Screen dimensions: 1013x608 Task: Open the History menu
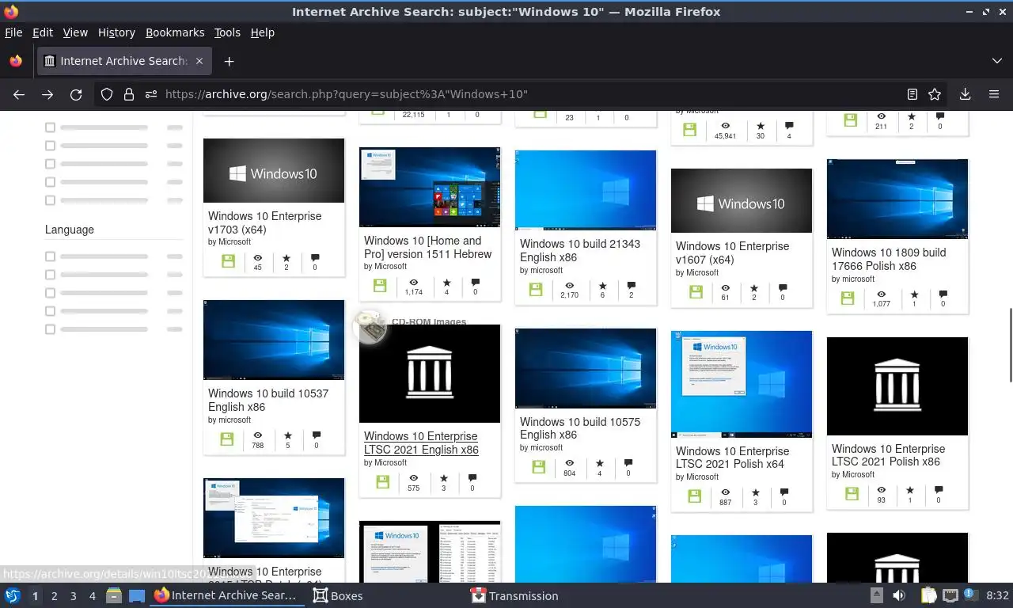pyautogui.click(x=116, y=32)
